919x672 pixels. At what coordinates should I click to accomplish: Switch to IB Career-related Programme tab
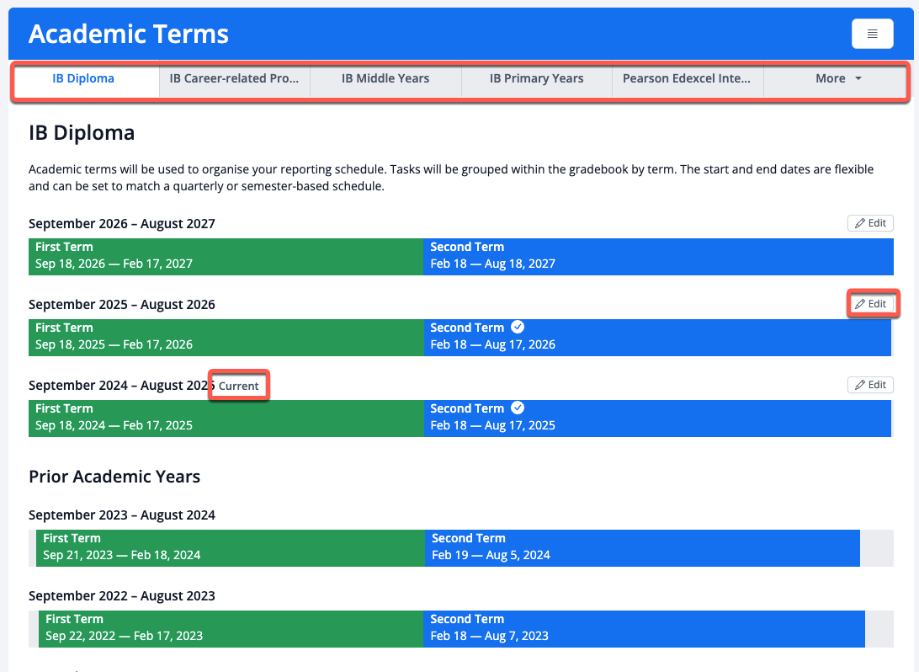point(235,78)
